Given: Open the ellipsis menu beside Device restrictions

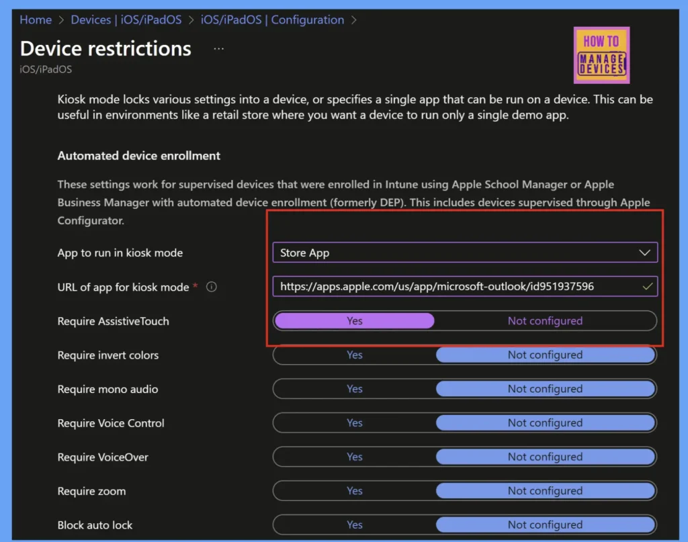Looking at the screenshot, I should (x=218, y=48).
